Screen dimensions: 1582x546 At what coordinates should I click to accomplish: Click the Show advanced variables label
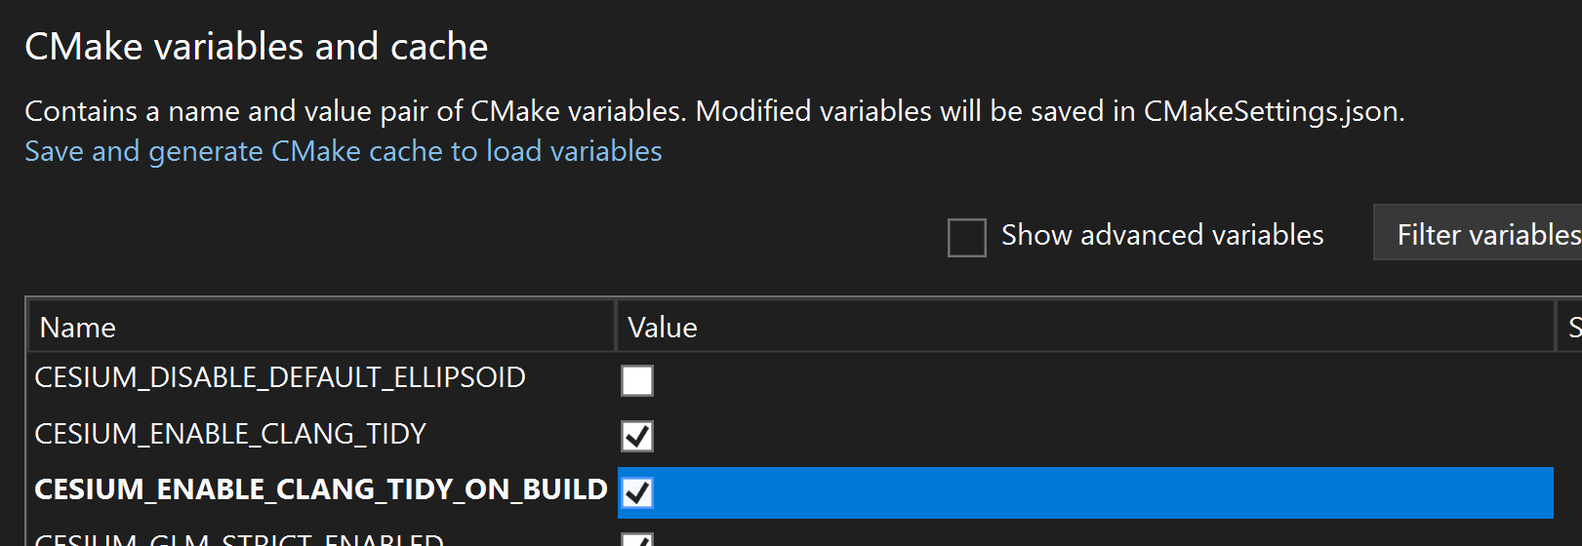click(x=1161, y=236)
